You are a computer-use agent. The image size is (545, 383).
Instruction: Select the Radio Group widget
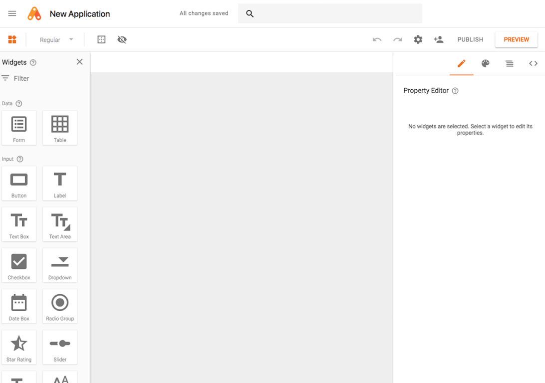[60, 306]
